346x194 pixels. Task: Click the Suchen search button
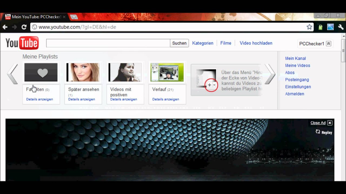(179, 43)
